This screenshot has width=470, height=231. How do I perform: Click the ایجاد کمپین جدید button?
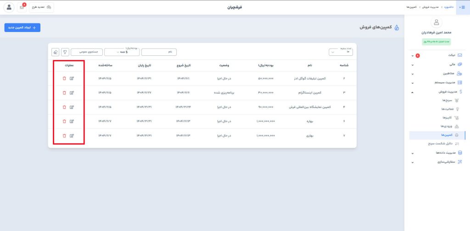click(22, 27)
